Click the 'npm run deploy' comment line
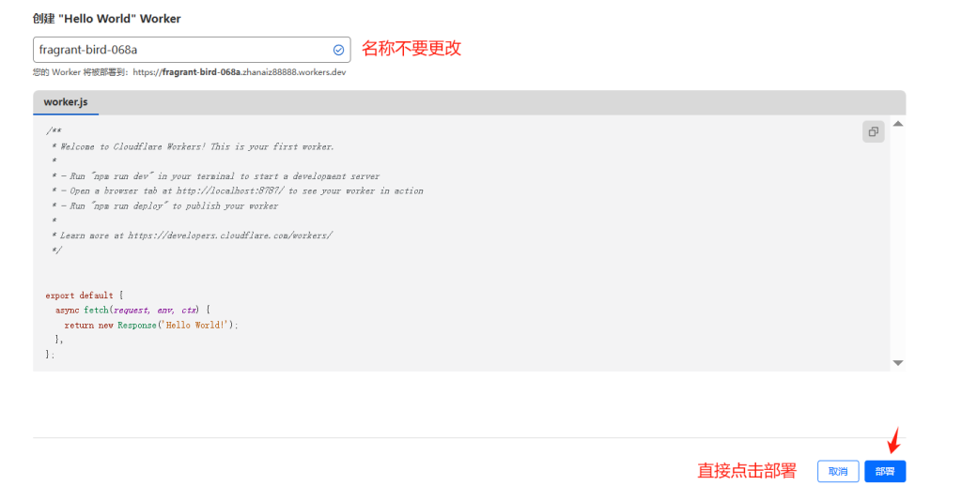 coord(165,205)
